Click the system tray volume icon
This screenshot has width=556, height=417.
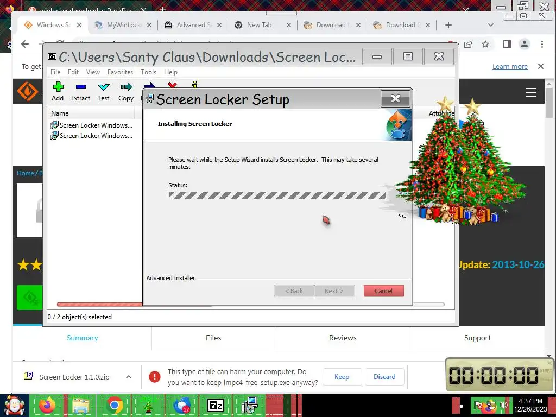(504, 405)
